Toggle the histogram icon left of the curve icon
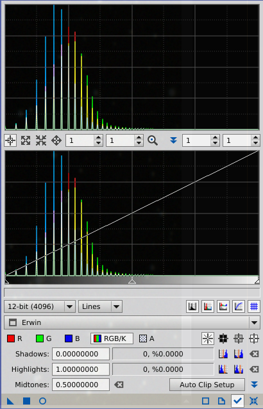 [223, 306]
